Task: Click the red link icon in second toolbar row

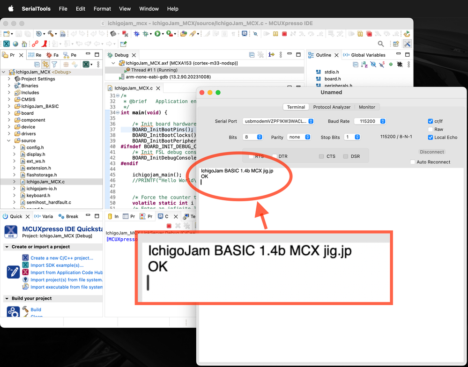Action: coord(35,44)
